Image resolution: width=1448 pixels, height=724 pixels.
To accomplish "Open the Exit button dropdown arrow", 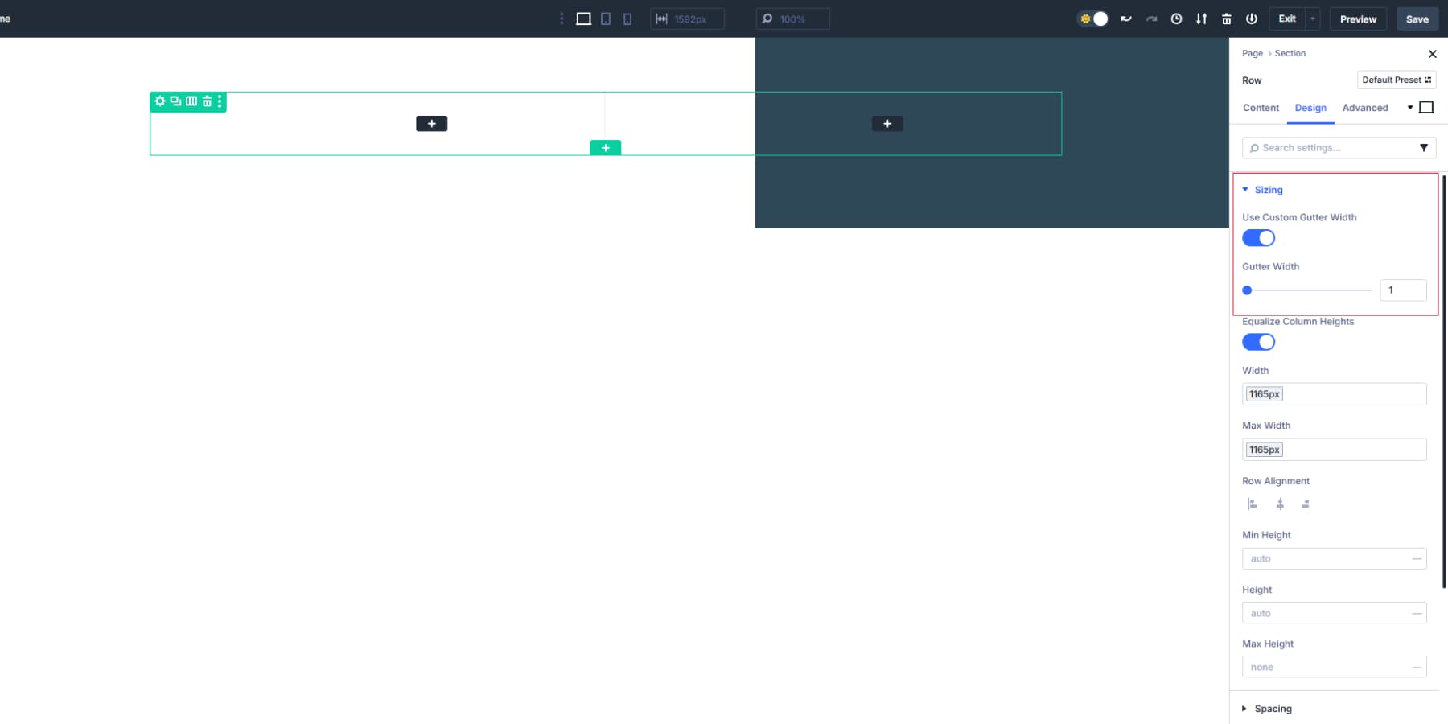I will click(x=1312, y=19).
